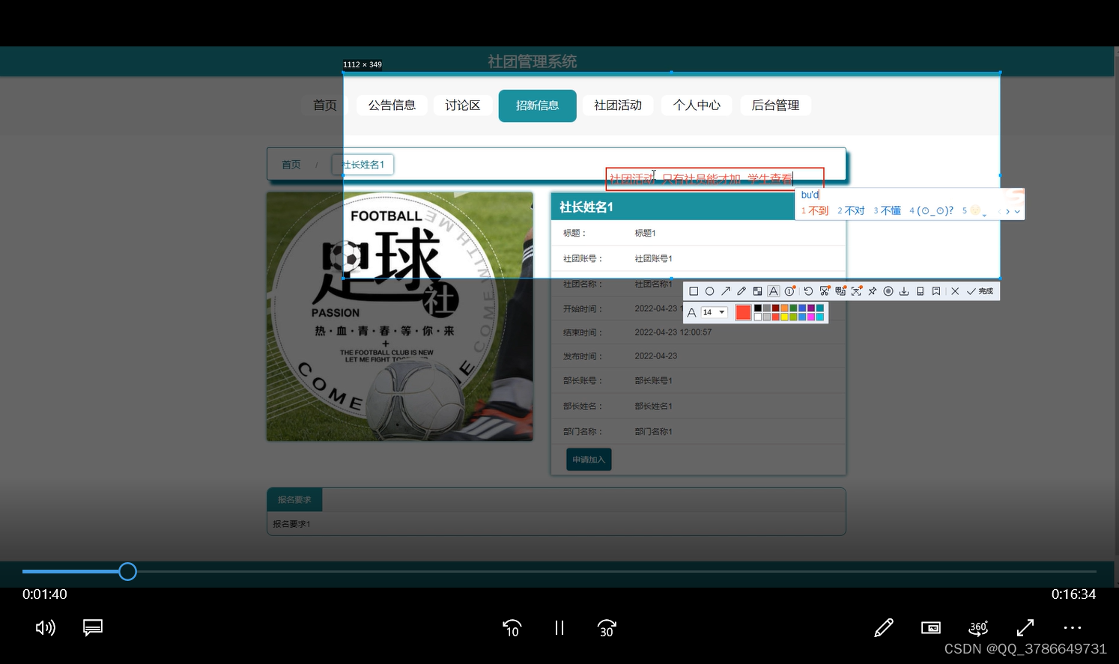This screenshot has height=664, width=1119.
Task: Select the rectangle drawing tool
Action: point(694,291)
